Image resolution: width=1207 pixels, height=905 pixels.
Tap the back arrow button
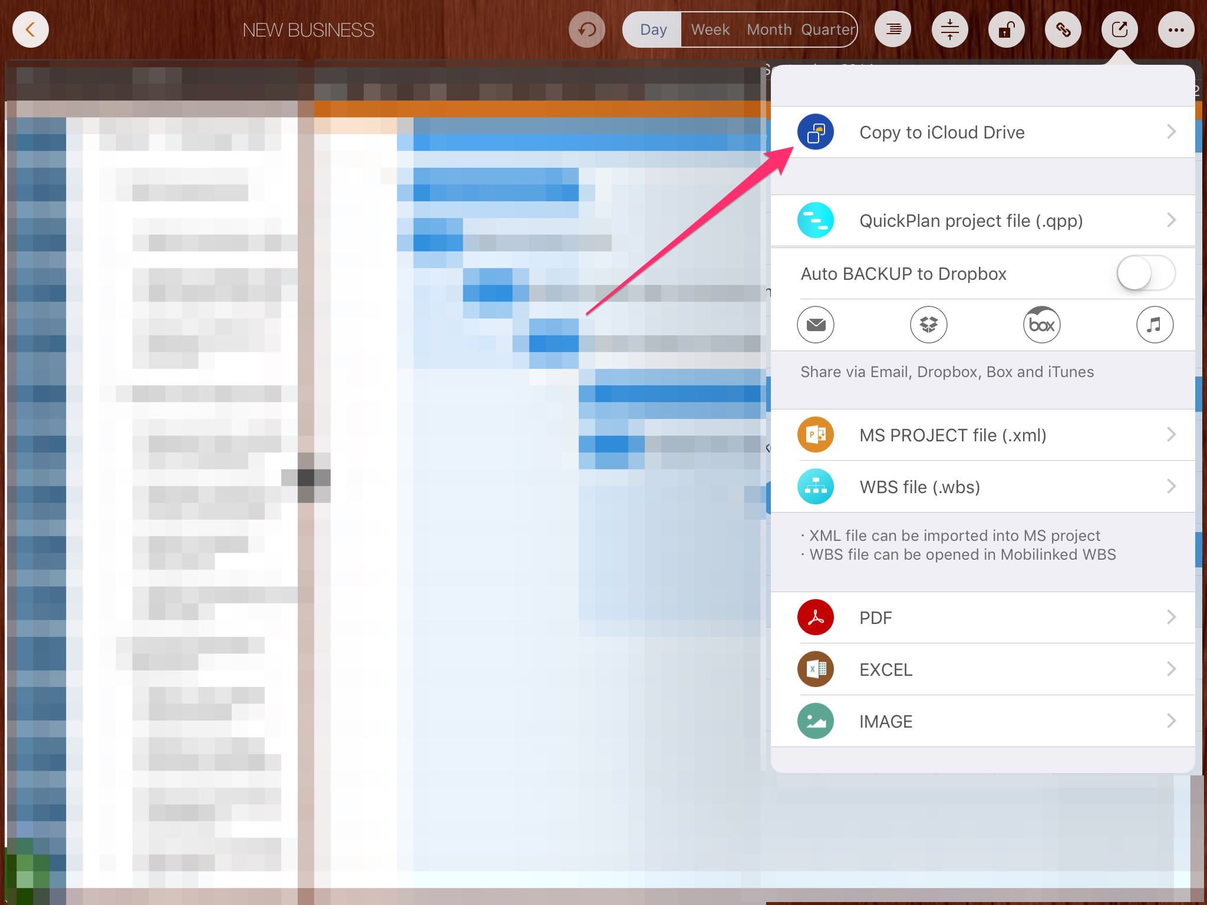[x=31, y=29]
